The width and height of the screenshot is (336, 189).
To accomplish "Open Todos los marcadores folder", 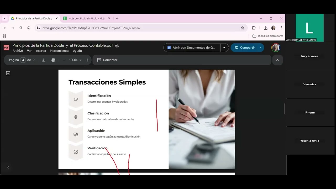I will point(268,36).
